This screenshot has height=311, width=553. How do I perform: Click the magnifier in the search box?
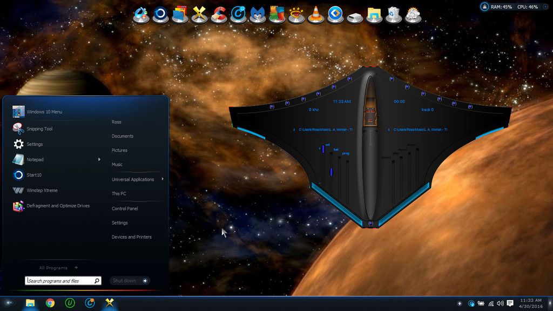(97, 281)
